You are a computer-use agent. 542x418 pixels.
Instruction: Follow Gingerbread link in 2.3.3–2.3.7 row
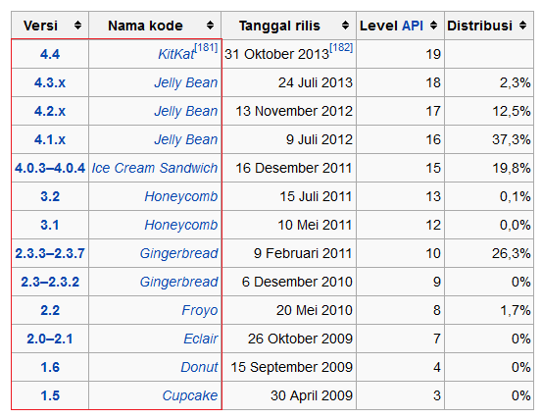point(179,253)
